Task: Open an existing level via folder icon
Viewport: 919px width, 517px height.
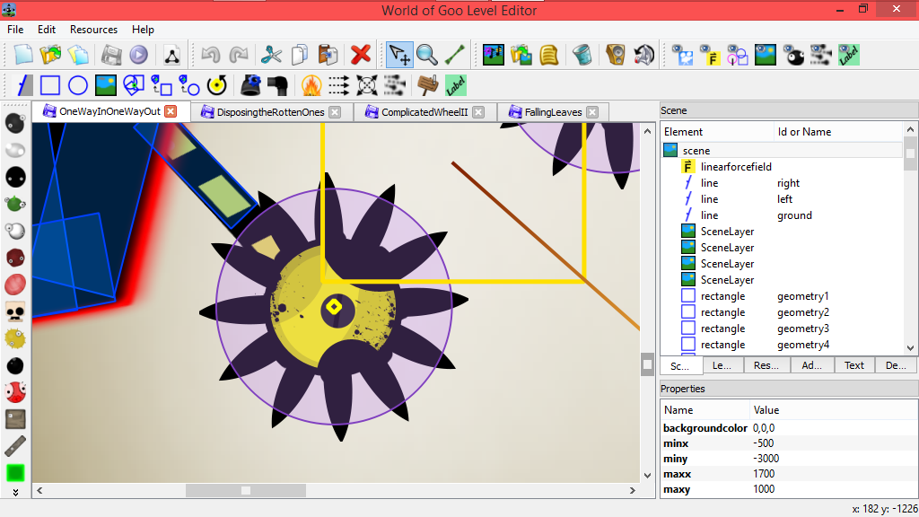Action: pos(51,55)
